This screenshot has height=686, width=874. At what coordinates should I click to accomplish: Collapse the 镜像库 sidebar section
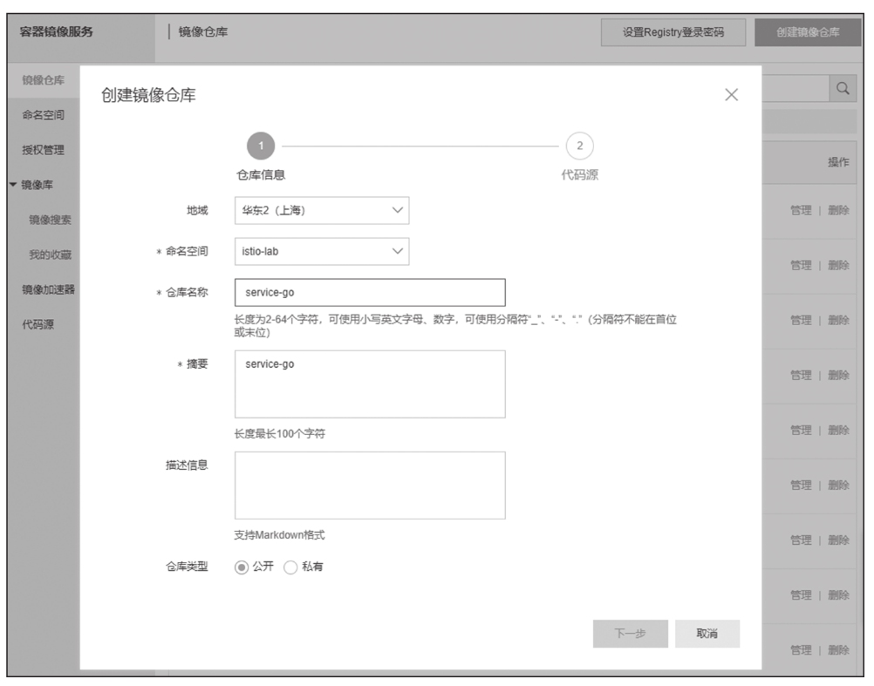tap(15, 185)
